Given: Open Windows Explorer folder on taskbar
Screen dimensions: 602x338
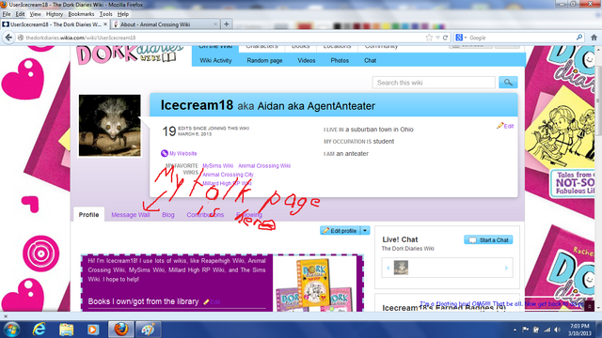Looking at the screenshot, I should [x=66, y=330].
